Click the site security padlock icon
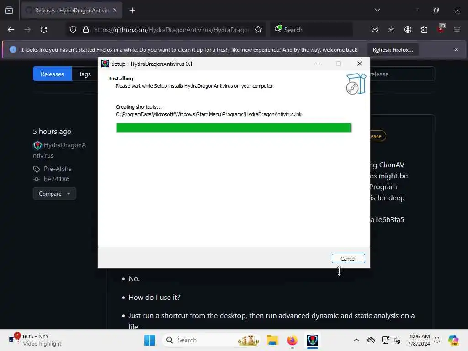 click(x=86, y=30)
